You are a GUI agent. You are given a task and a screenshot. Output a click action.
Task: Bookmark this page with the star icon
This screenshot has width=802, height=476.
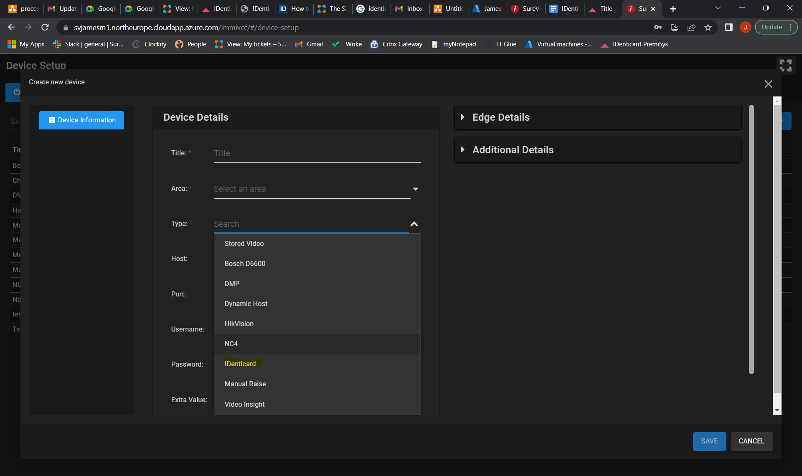tap(708, 28)
